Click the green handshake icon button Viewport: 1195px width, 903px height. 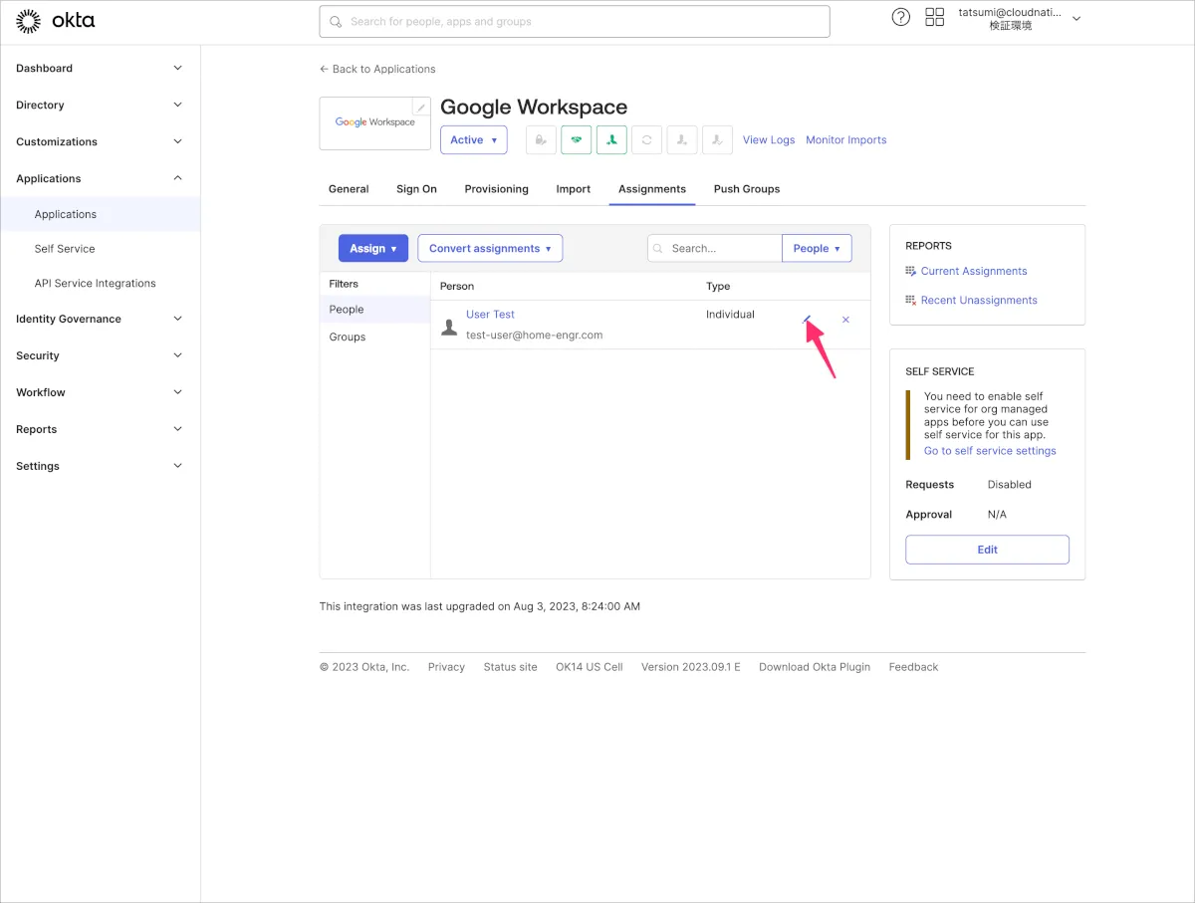[576, 140]
